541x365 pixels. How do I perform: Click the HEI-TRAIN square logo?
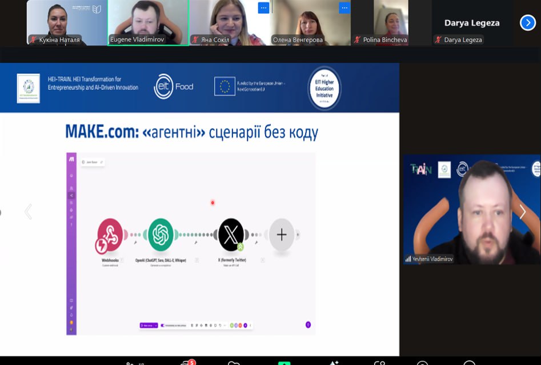tap(29, 88)
